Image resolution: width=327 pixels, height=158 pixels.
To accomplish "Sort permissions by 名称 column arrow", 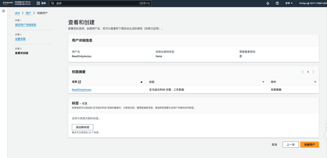I will pyautogui.click(x=142, y=82).
